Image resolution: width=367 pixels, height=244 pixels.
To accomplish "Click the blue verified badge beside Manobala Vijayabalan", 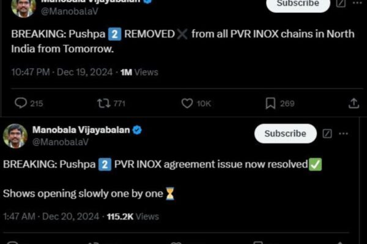I will pyautogui.click(x=138, y=130).
